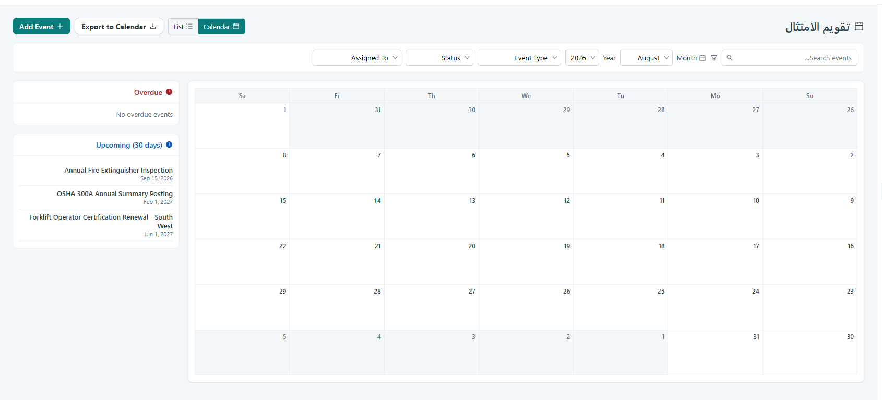Select August 15 calendar cell
This screenshot has height=400, width=882.
242,216
